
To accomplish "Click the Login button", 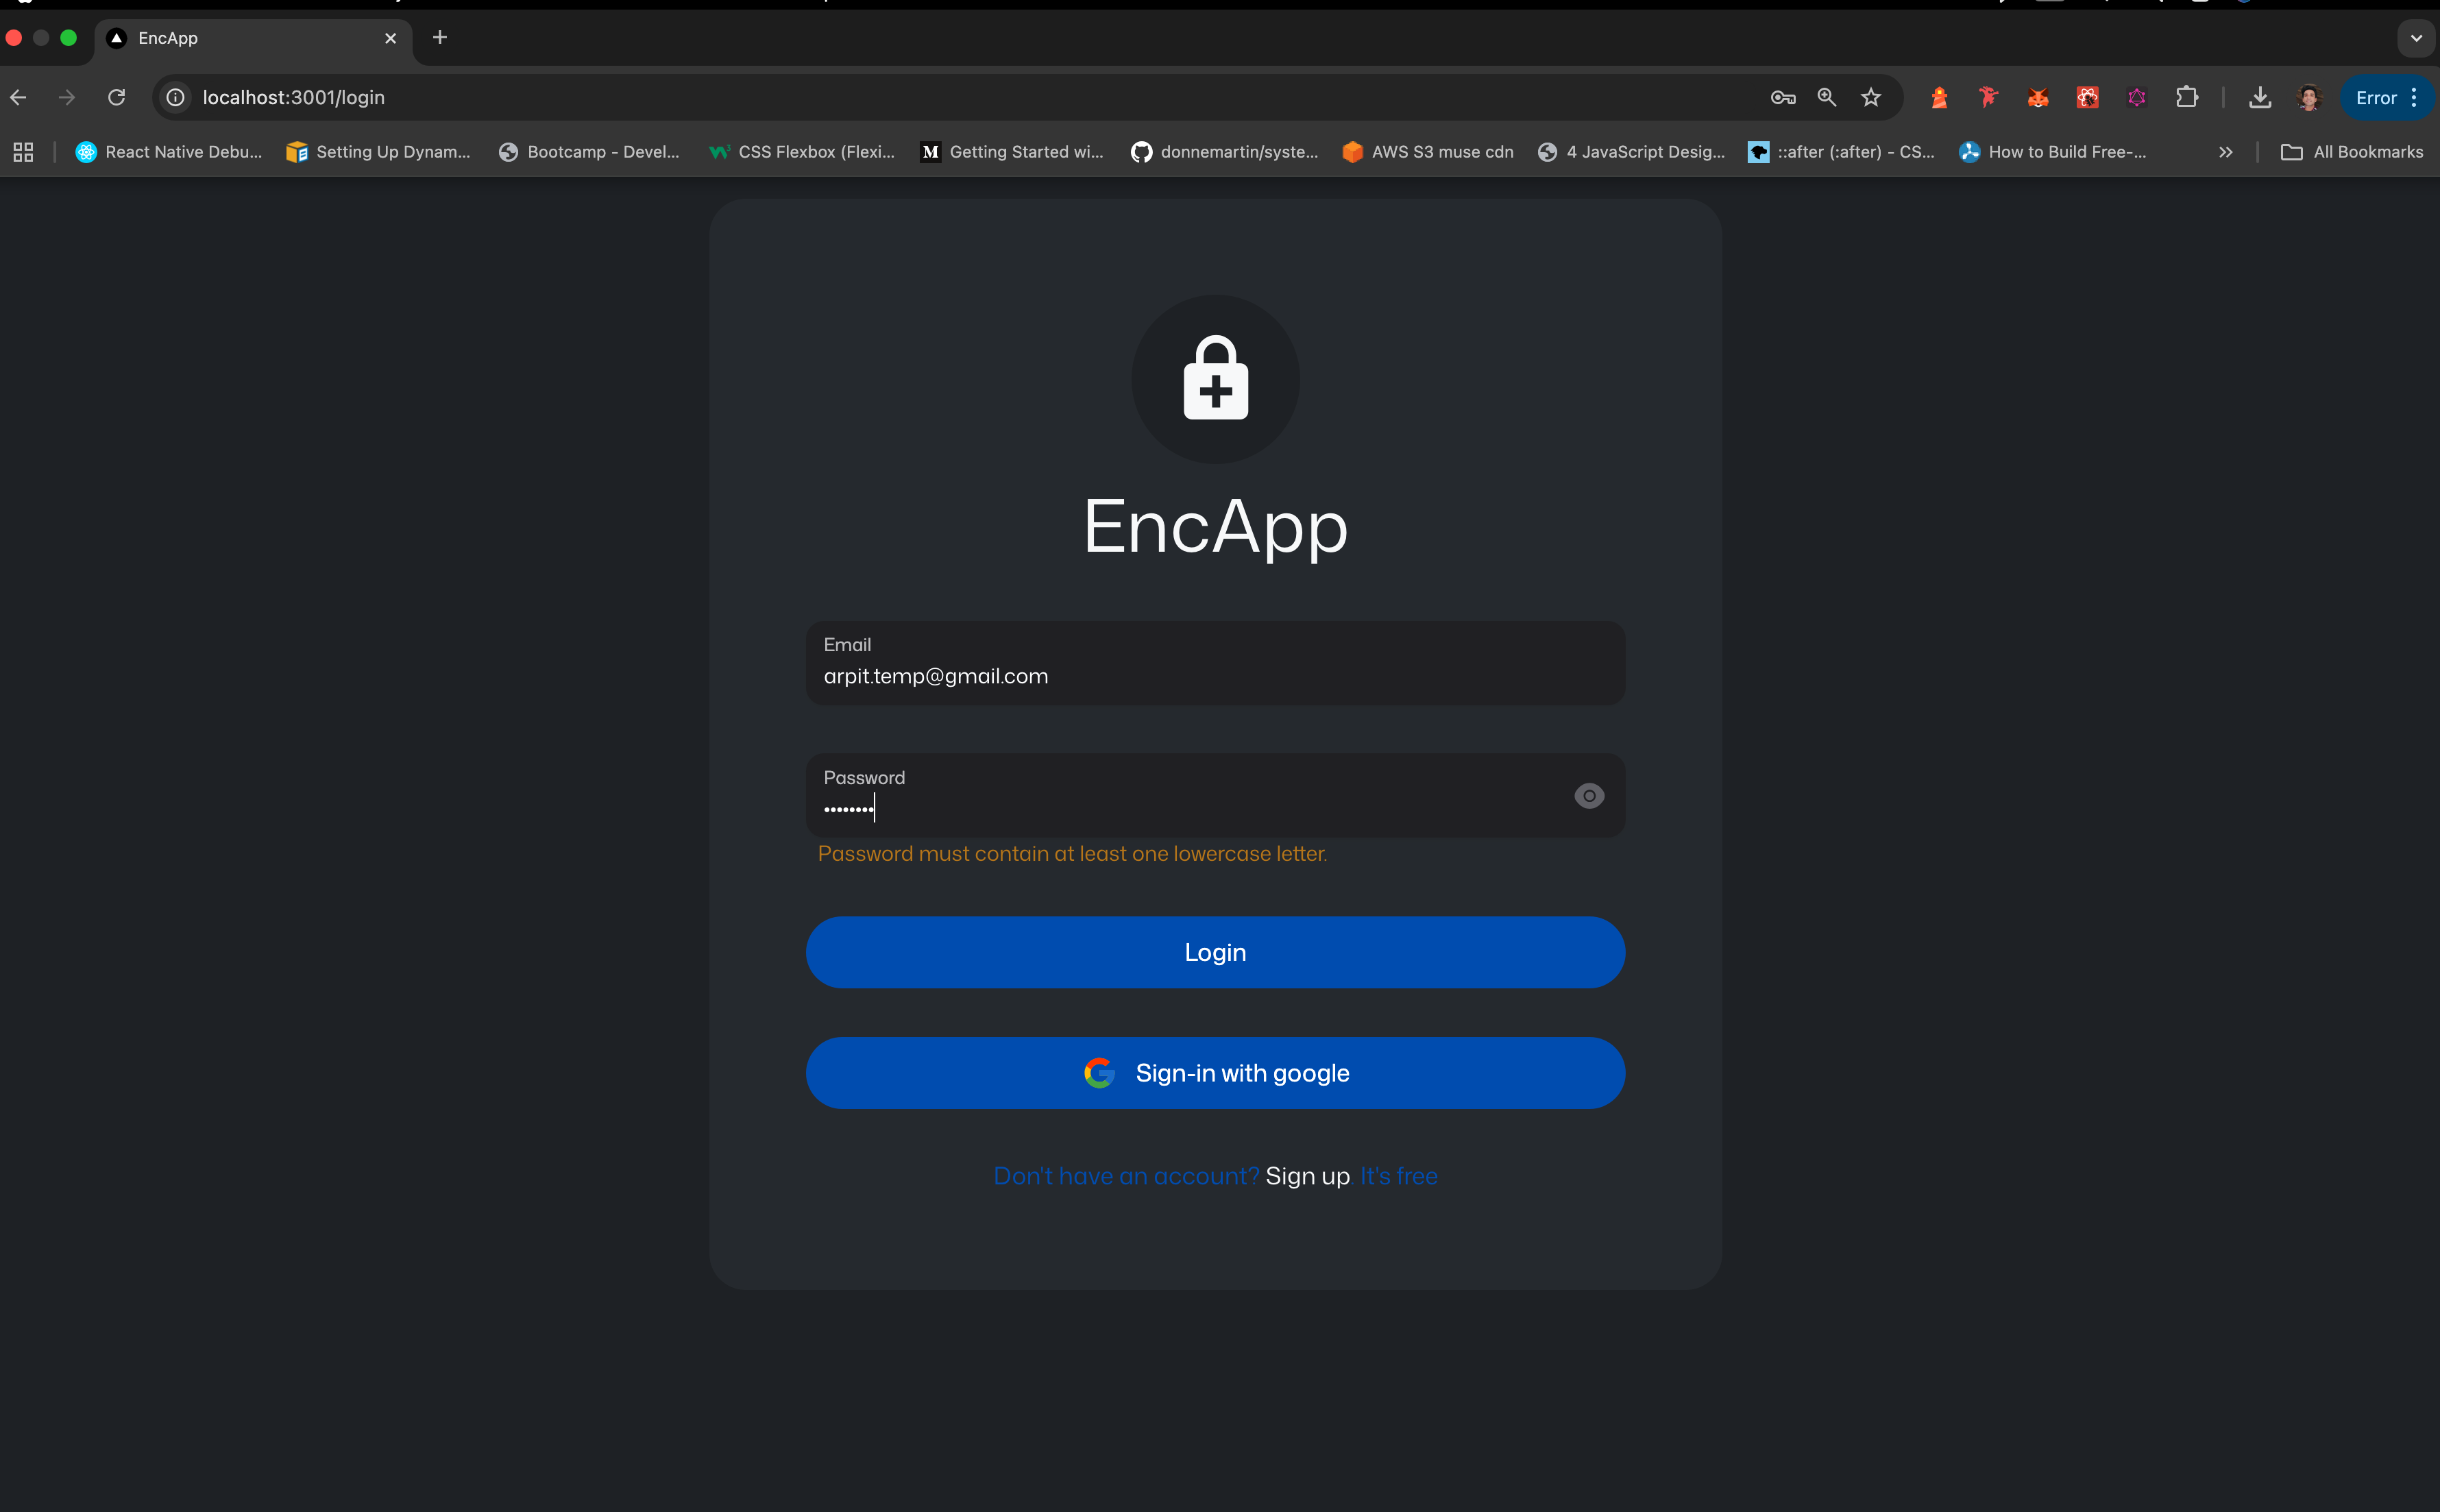I will tap(1215, 952).
